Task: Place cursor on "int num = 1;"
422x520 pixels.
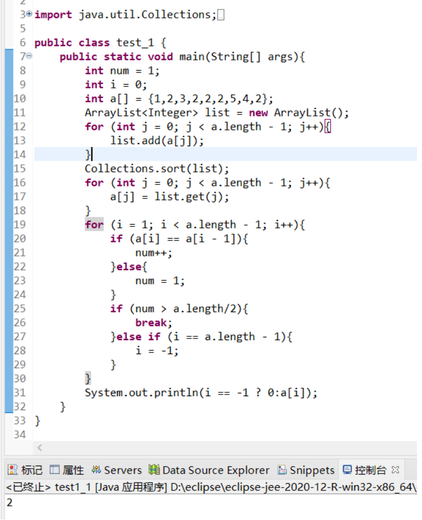Action: (x=122, y=71)
